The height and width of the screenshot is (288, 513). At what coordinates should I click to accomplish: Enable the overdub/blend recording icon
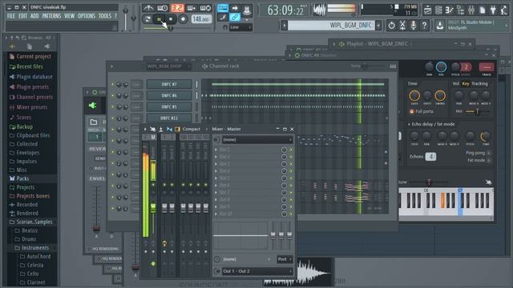192,8
